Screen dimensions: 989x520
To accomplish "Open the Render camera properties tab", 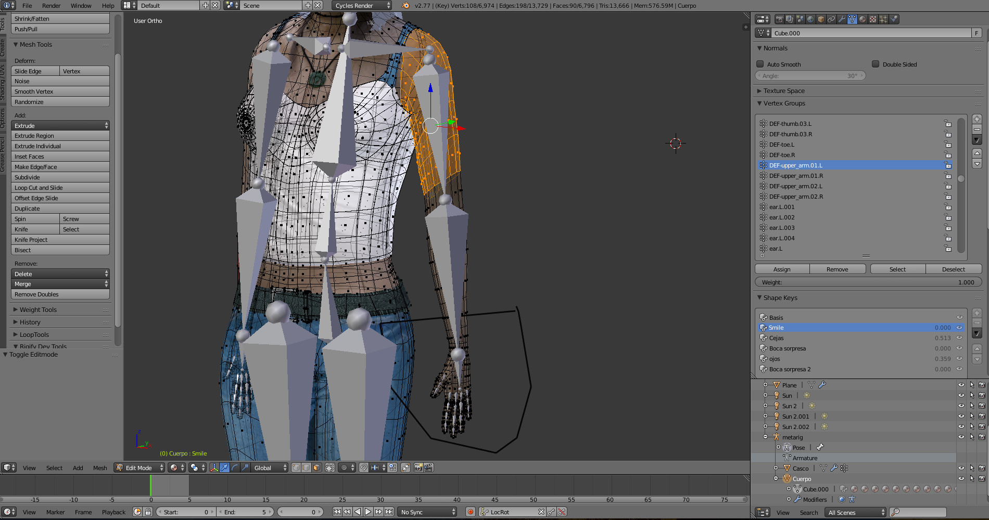I will click(779, 19).
